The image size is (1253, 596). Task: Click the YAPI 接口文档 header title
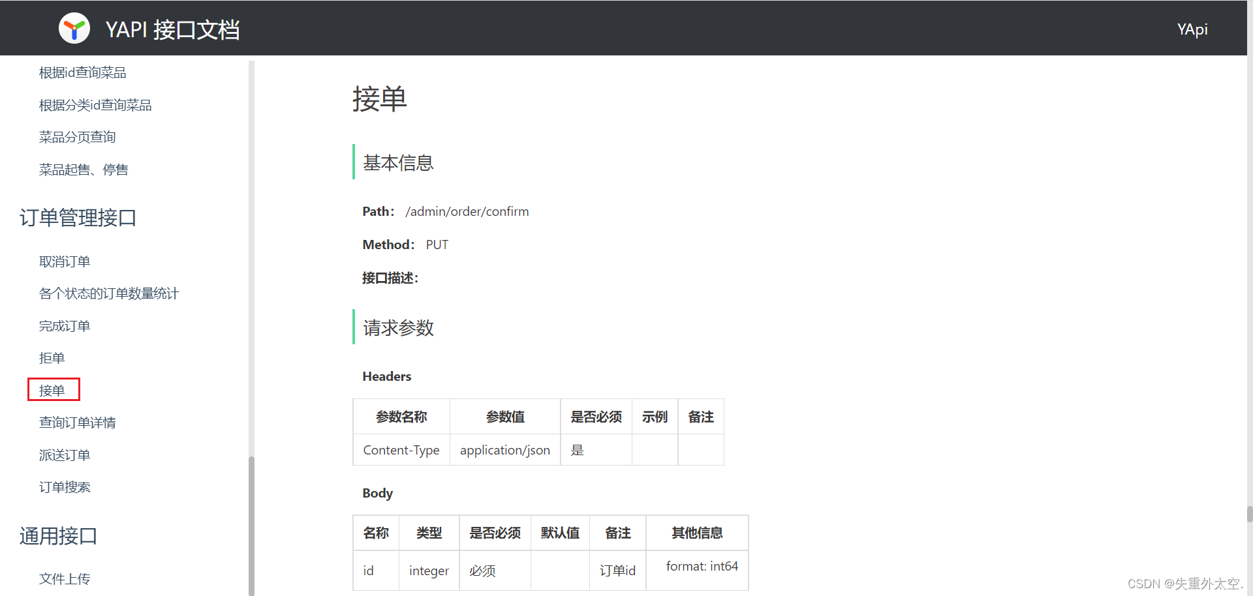pos(173,29)
